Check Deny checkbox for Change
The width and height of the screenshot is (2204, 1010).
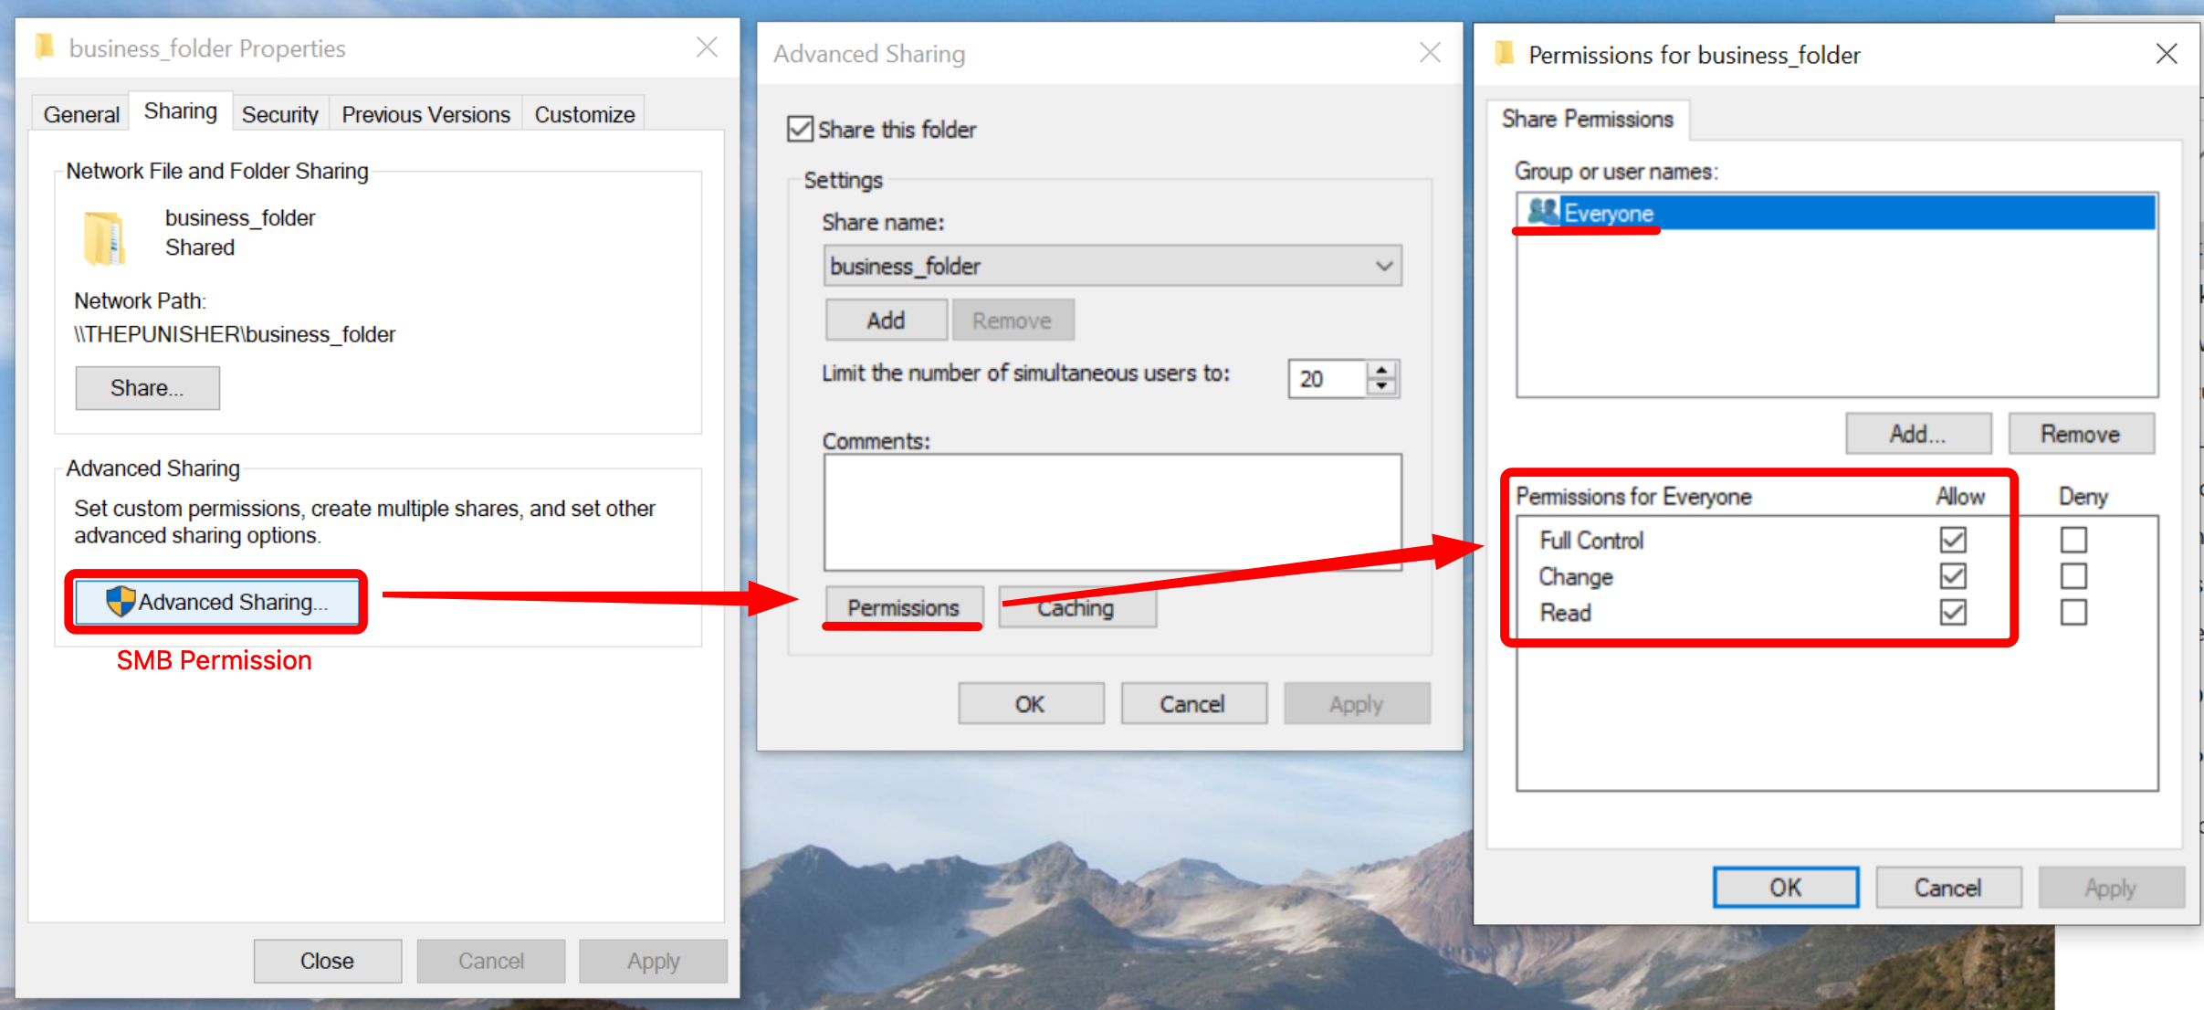(x=2073, y=576)
